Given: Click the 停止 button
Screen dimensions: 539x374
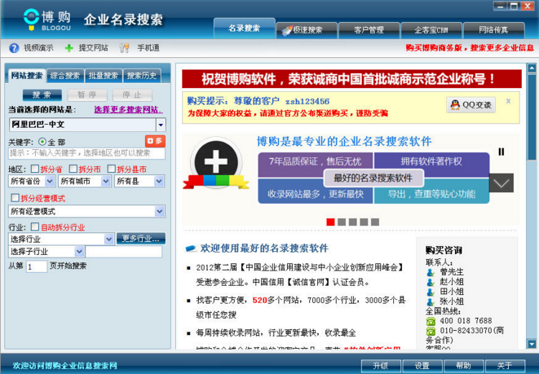Looking at the screenshot, I should 132,95.
